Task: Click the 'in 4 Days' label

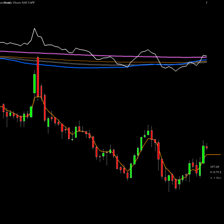Action: pyautogui.click(x=215, y=178)
